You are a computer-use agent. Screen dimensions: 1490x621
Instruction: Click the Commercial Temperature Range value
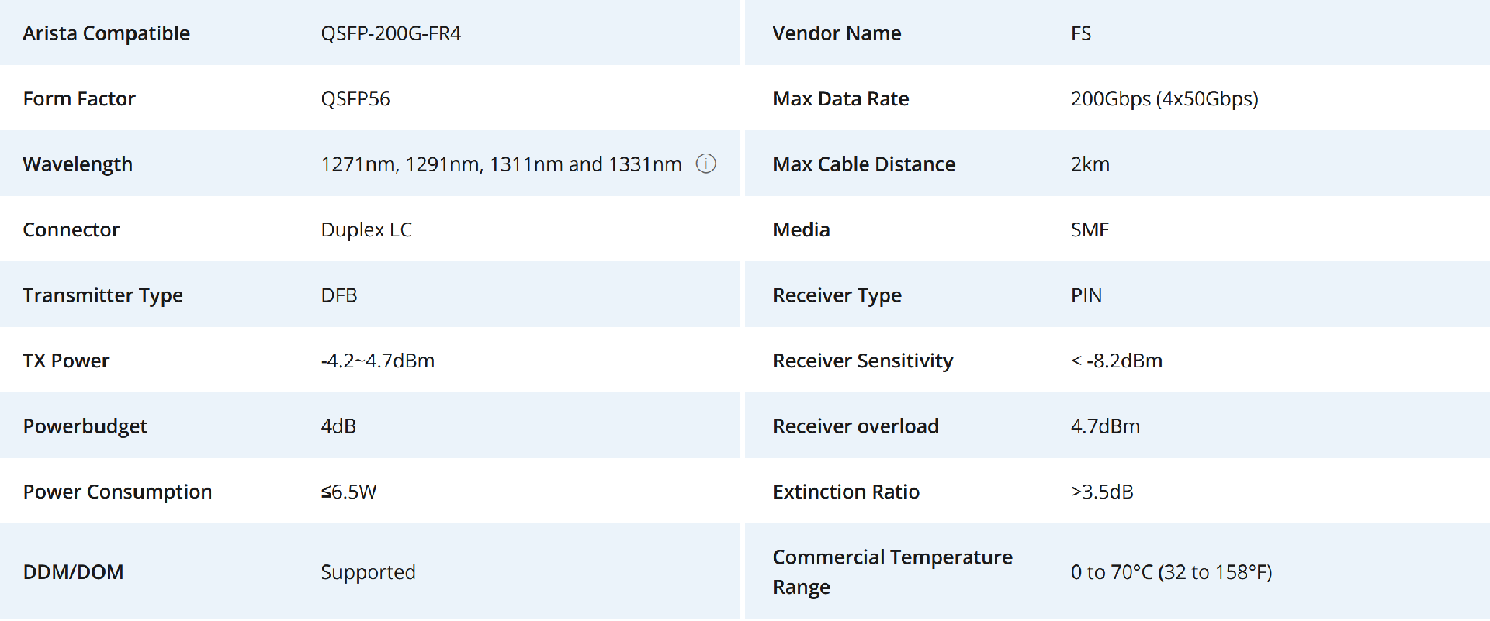pyautogui.click(x=1170, y=572)
